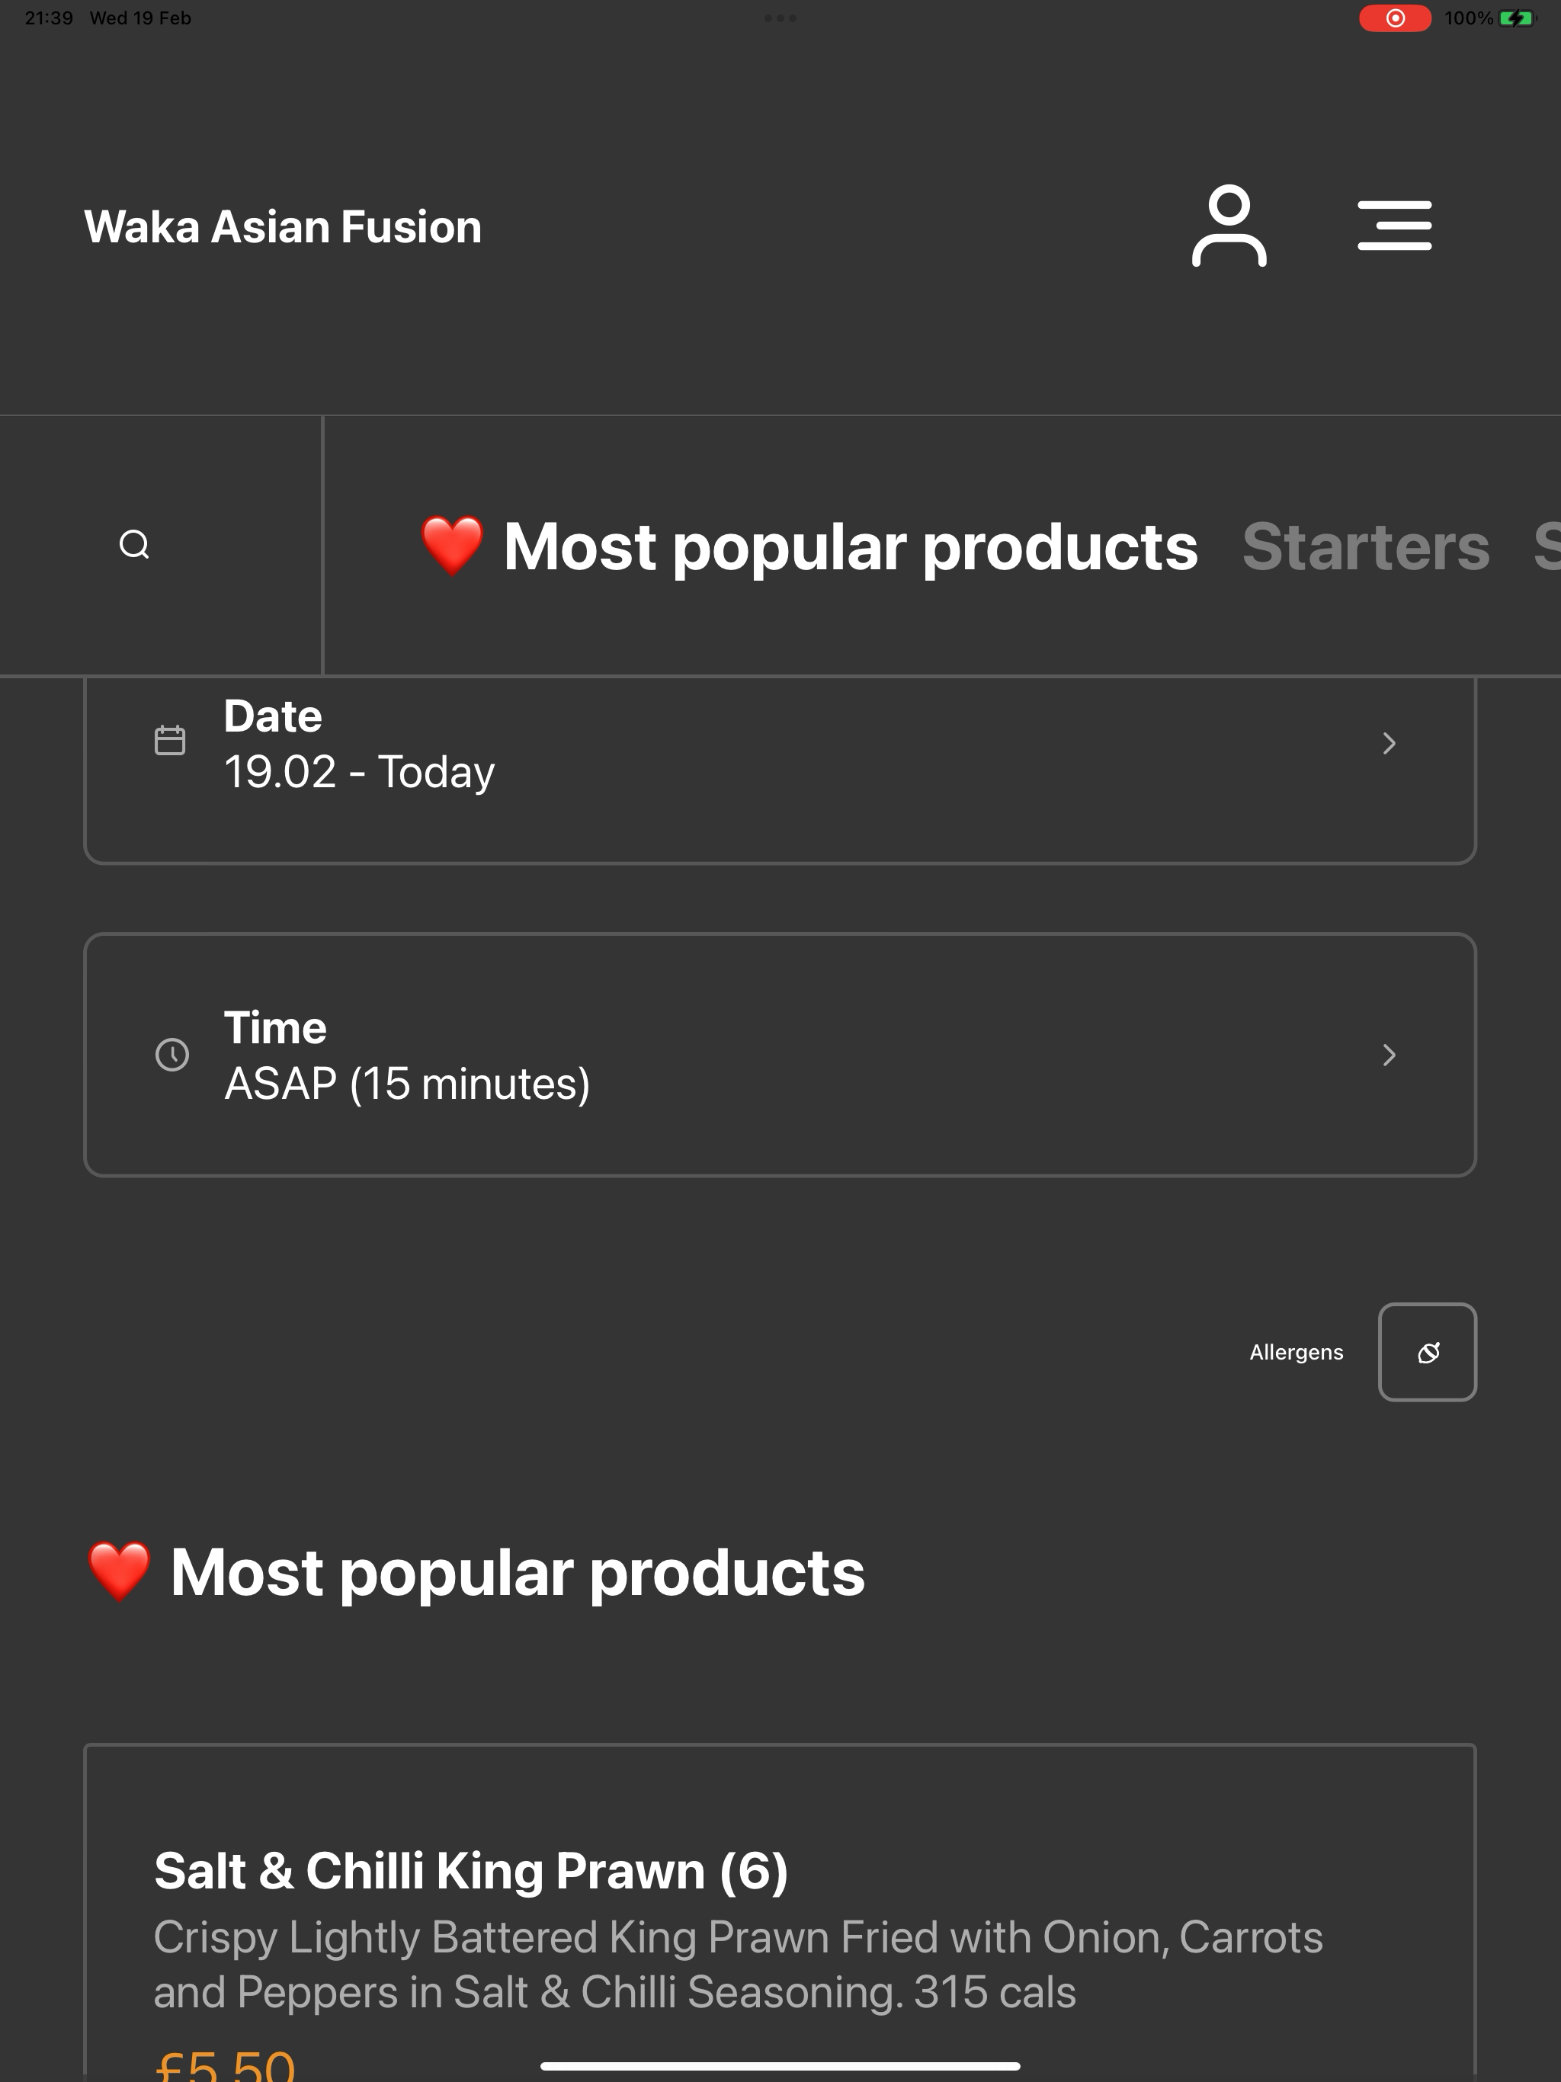The width and height of the screenshot is (1561, 2082).
Task: Click the Allergens label
Action: coord(1296,1353)
